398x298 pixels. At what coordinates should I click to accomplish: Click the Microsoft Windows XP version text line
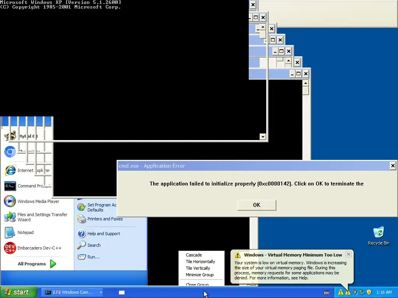pyautogui.click(x=60, y=2)
